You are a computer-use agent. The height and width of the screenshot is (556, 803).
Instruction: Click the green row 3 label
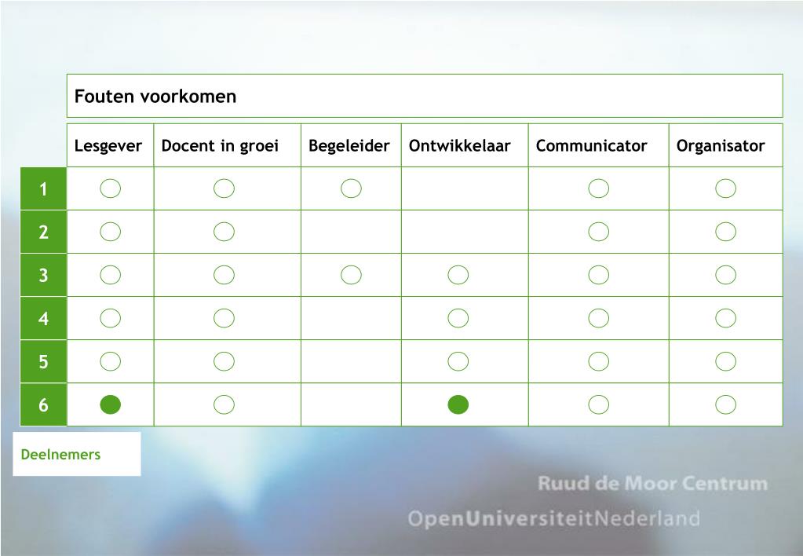(43, 275)
